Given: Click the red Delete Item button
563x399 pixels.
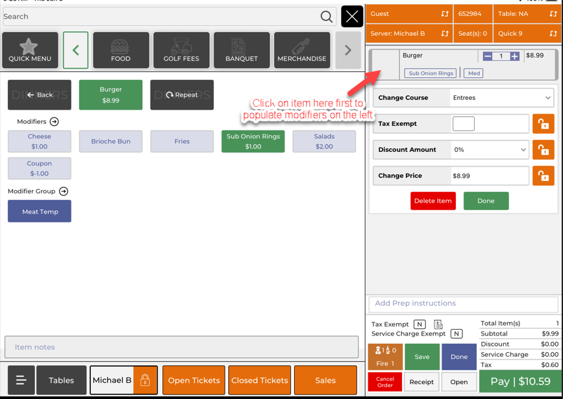Looking at the screenshot, I should click(432, 201).
